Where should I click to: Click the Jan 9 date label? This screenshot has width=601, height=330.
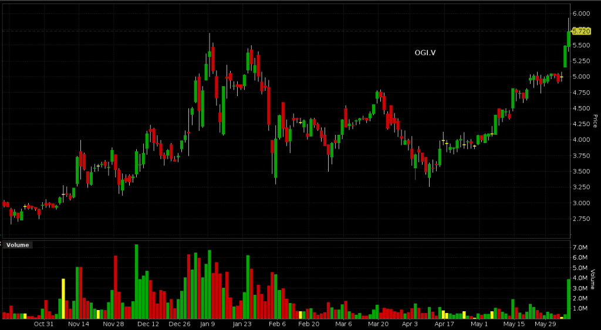click(x=208, y=324)
